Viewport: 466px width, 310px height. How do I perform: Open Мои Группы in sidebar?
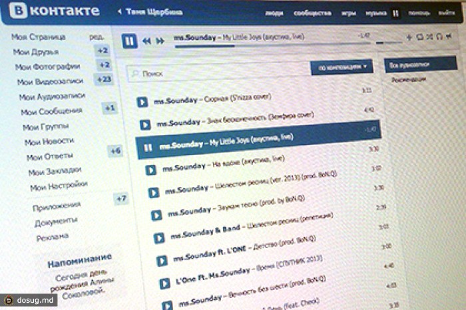click(x=46, y=127)
